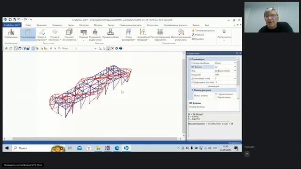Open the notification center icon
The height and width of the screenshot is (169, 301).
[x=236, y=148]
